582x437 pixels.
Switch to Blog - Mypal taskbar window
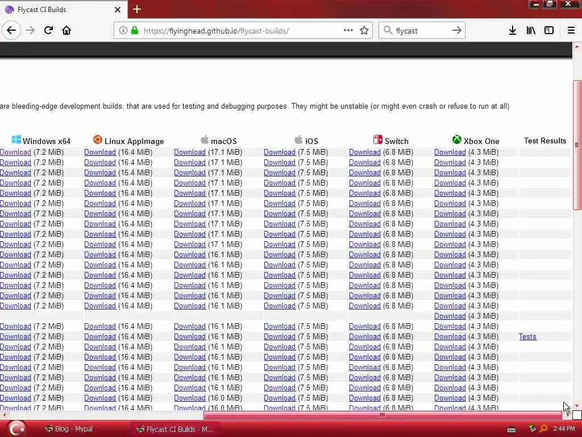69,429
